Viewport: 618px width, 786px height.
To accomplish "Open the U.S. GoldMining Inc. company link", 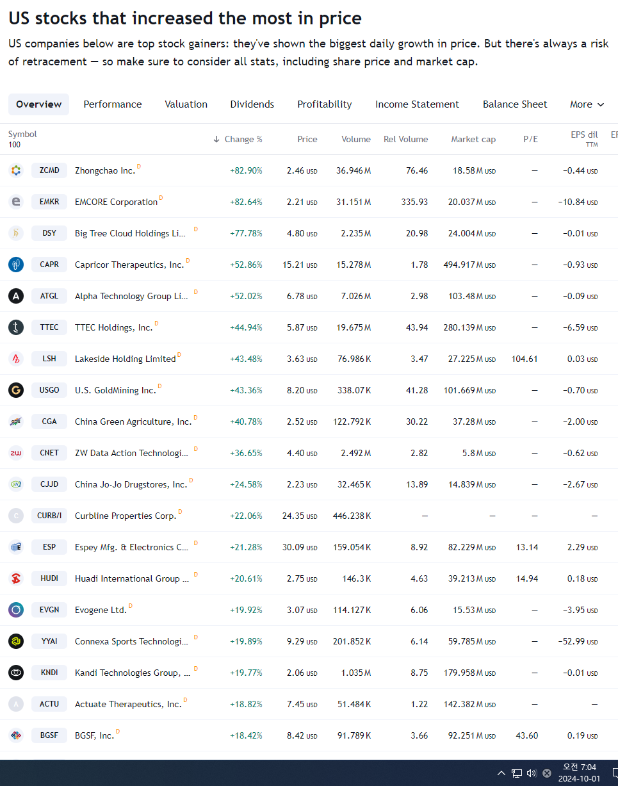I will (115, 390).
